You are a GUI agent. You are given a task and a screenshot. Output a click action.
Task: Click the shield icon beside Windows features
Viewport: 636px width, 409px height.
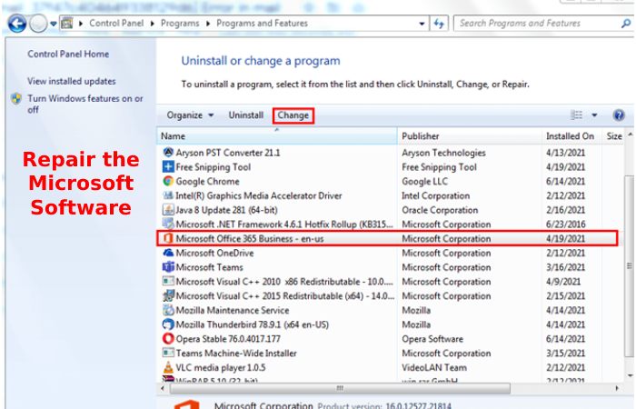[16, 98]
